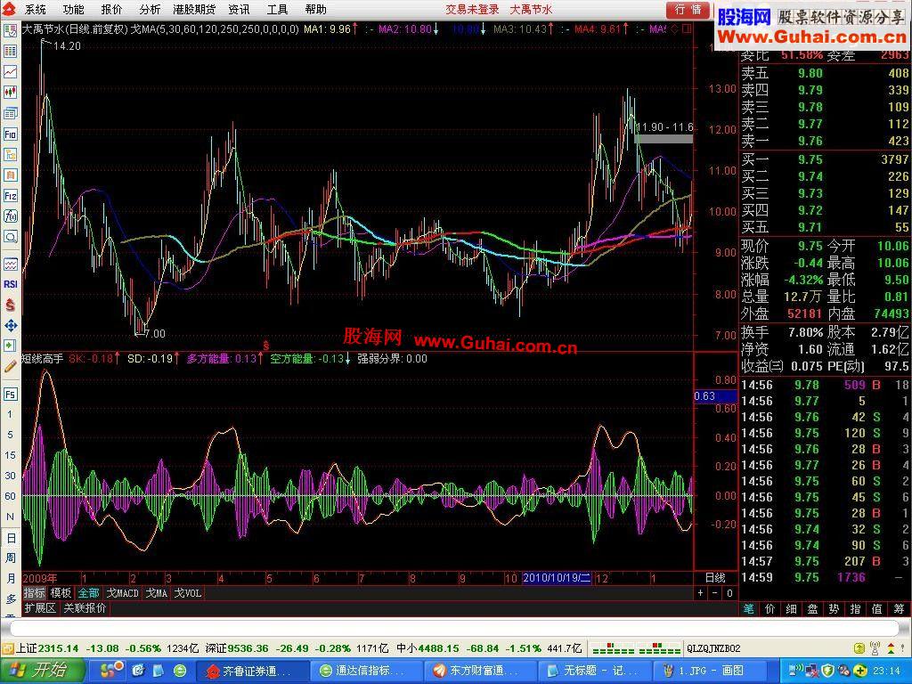The height and width of the screenshot is (684, 912).
Task: Switch to 月 monthly period
Action: pyautogui.click(x=11, y=579)
